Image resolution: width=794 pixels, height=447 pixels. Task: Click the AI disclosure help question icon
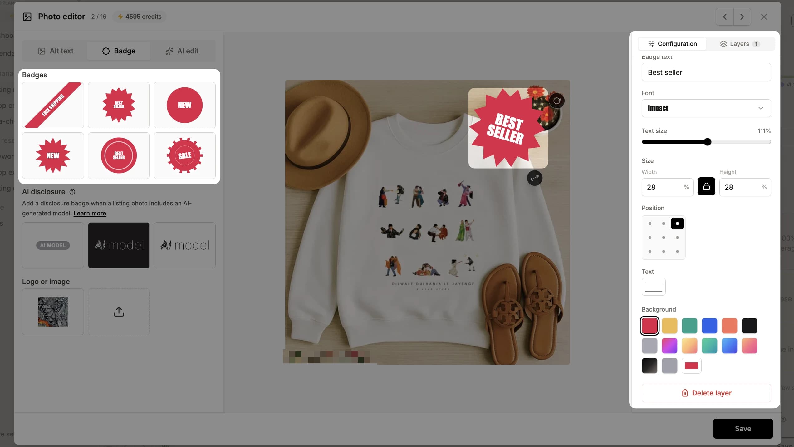click(72, 192)
